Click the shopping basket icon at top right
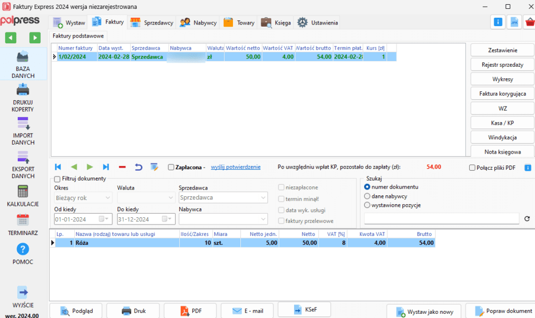 click(530, 22)
